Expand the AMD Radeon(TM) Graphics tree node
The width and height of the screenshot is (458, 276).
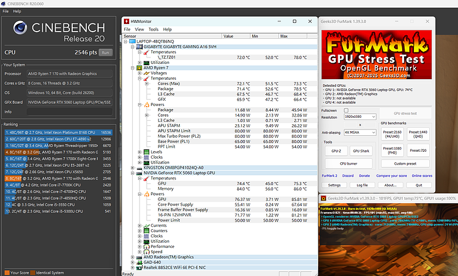(133, 257)
